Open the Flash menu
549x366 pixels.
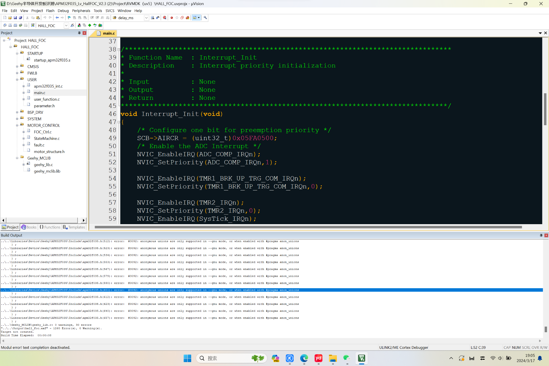point(50,11)
